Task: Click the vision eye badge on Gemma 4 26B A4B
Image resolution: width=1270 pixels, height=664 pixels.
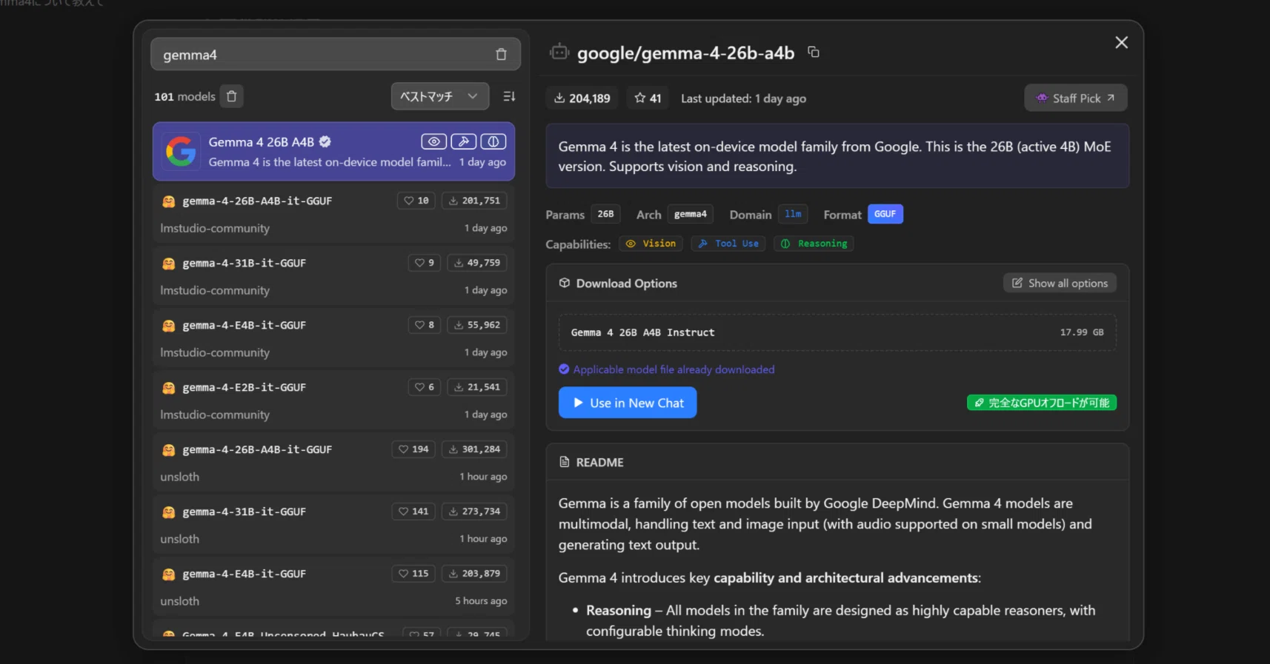Action: [433, 141]
